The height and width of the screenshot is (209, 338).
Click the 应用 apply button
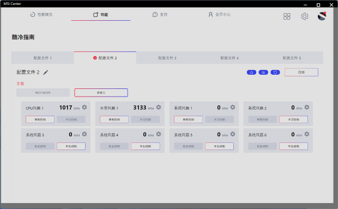point(301,72)
